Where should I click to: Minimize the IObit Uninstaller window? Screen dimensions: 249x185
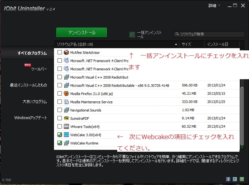coord(229,6)
